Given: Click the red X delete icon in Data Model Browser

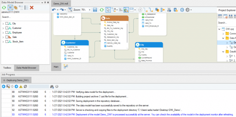Looking at the screenshot, I should click(32, 7).
